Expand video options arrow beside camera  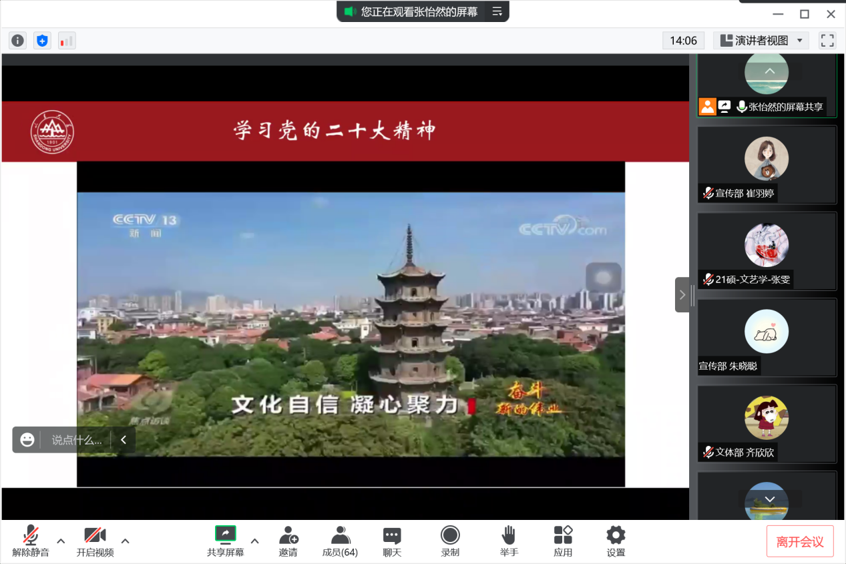pos(125,541)
